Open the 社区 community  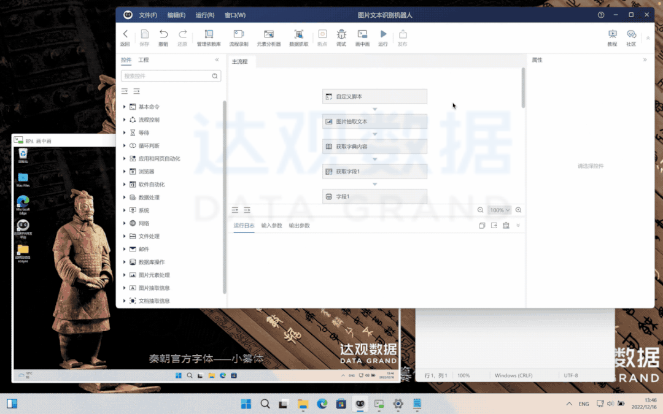click(x=631, y=37)
